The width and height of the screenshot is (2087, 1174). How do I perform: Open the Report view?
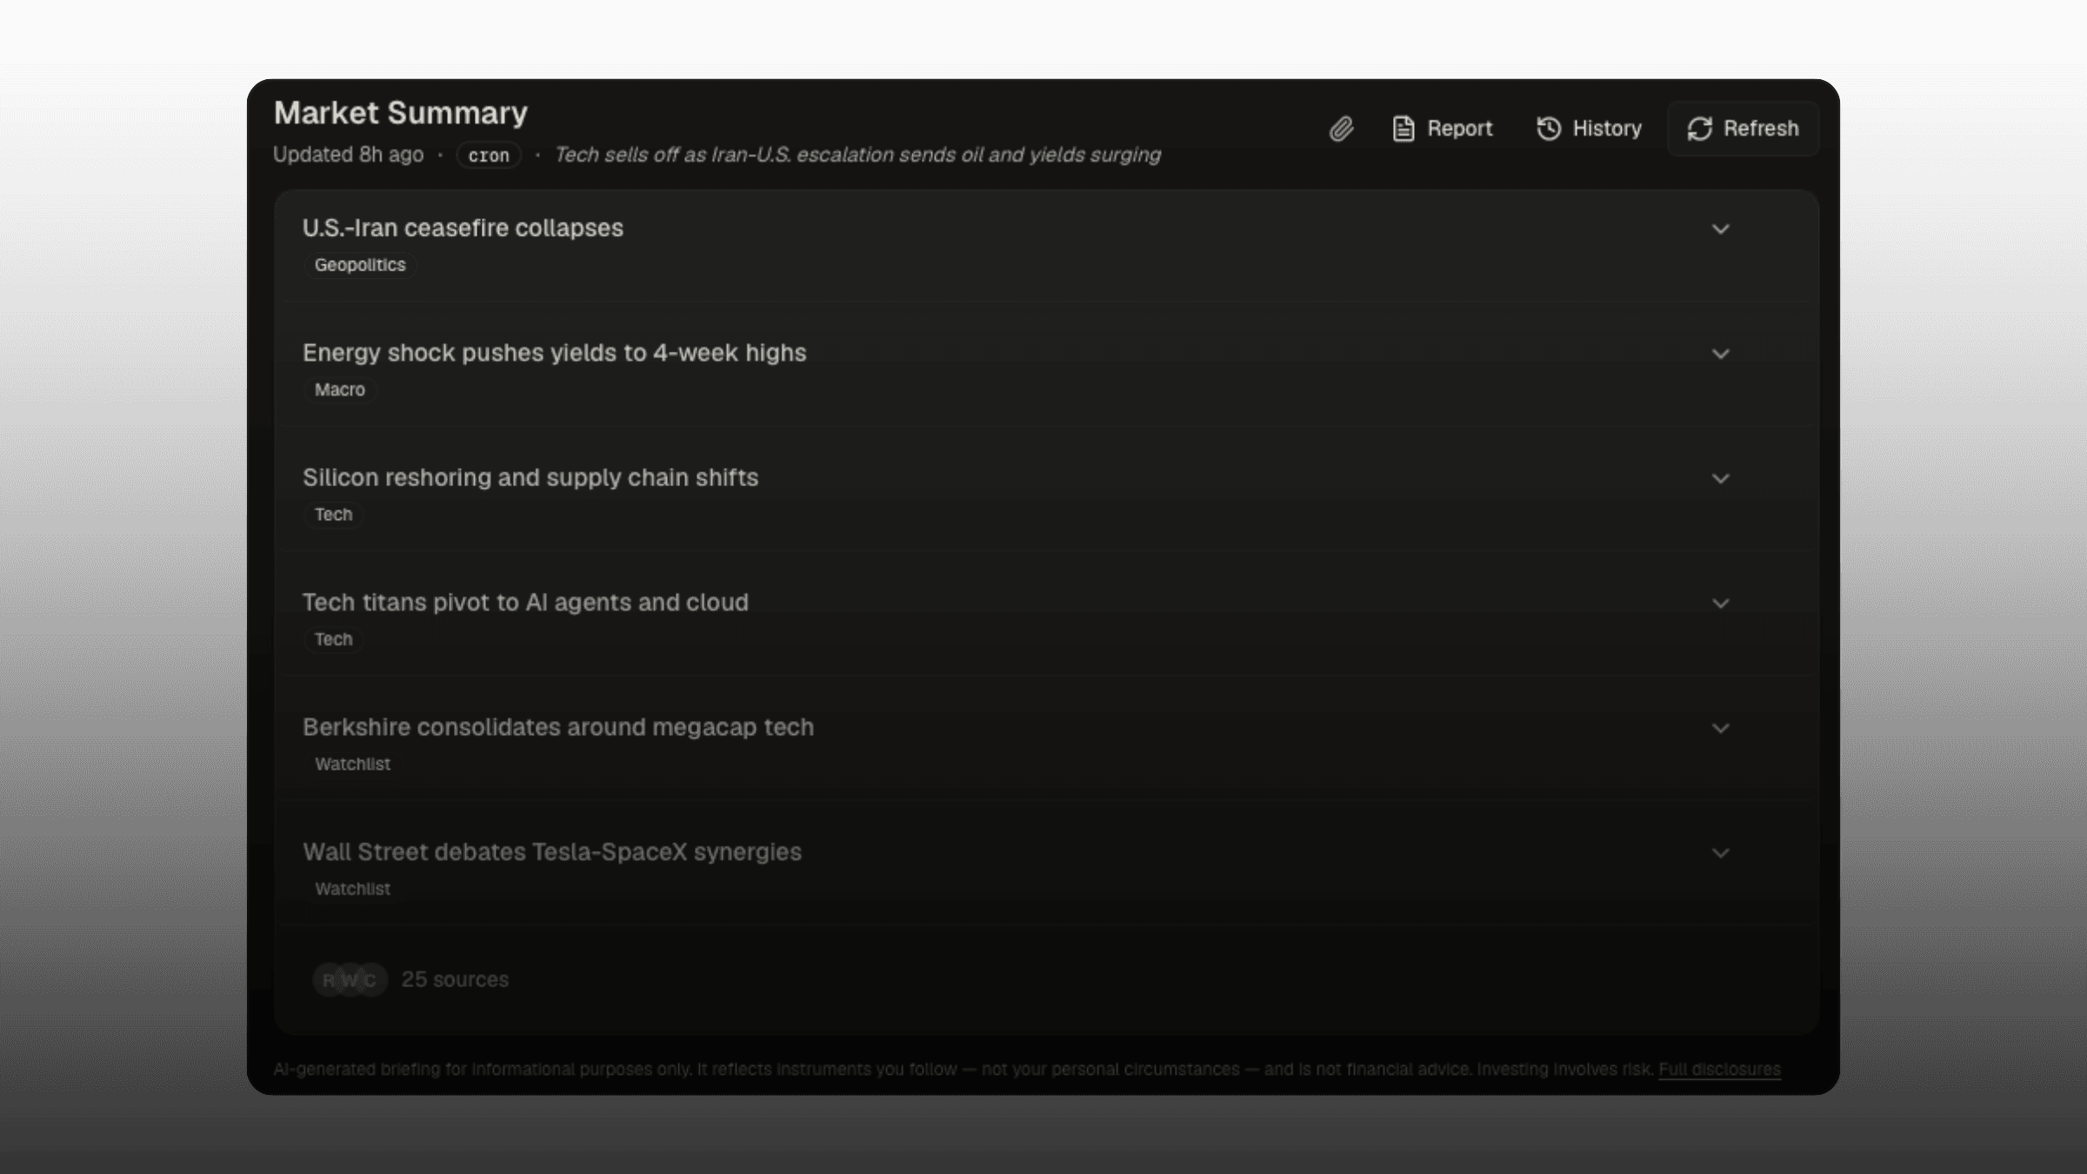point(1442,129)
